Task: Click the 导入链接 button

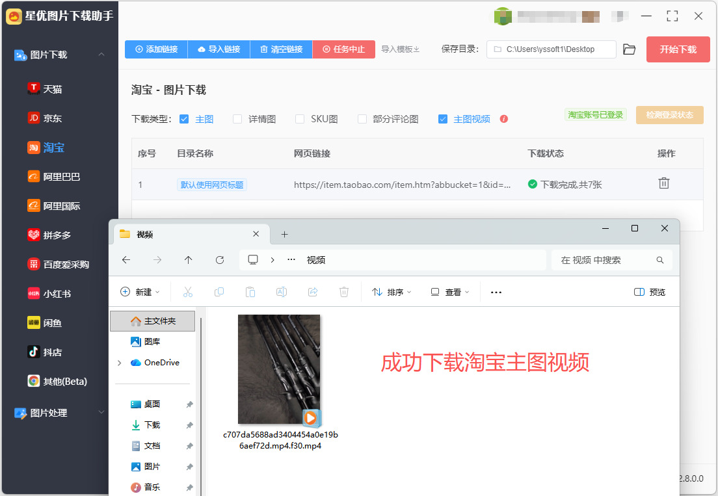Action: (219, 49)
